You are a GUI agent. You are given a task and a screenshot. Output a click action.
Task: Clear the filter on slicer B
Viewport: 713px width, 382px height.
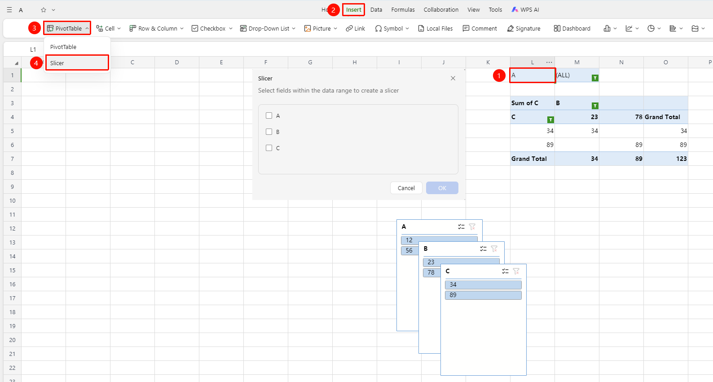coord(494,249)
